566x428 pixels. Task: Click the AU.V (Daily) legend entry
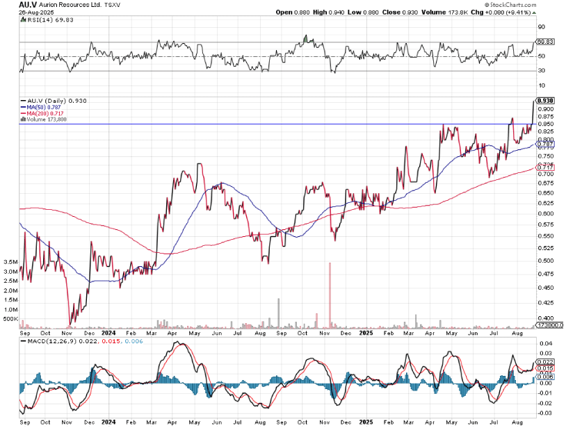pos(50,101)
